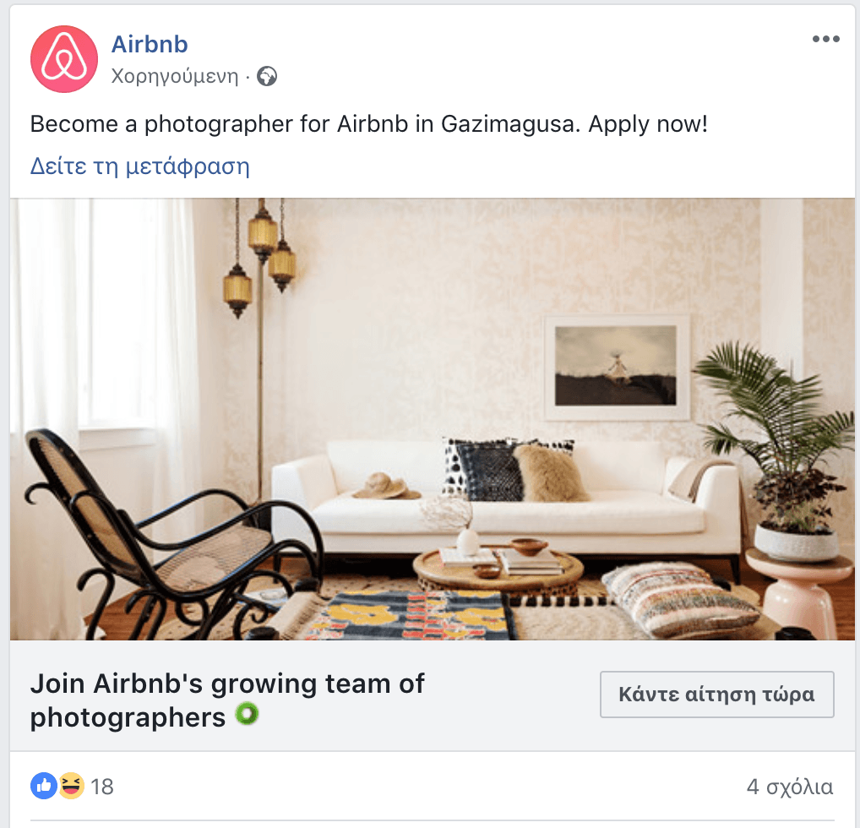Screen dimensions: 860x828
Task: Click the Χορηγούμενη sponsored label
Action: tap(175, 76)
